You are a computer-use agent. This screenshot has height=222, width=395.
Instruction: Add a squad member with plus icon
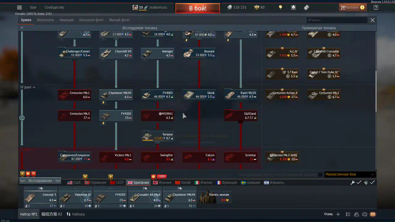338,214
